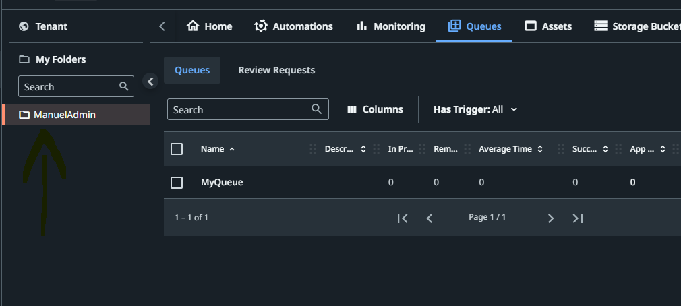Open the Columns chooser button
The image size is (681, 306).
click(x=375, y=109)
